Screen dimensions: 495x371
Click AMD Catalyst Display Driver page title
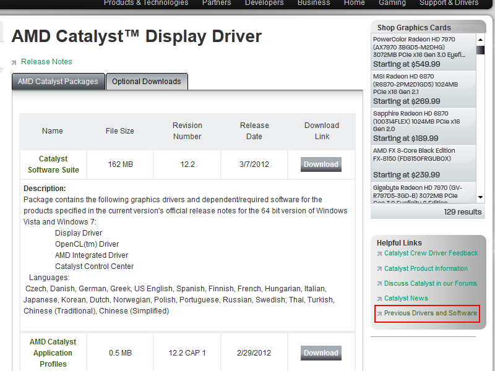[137, 36]
